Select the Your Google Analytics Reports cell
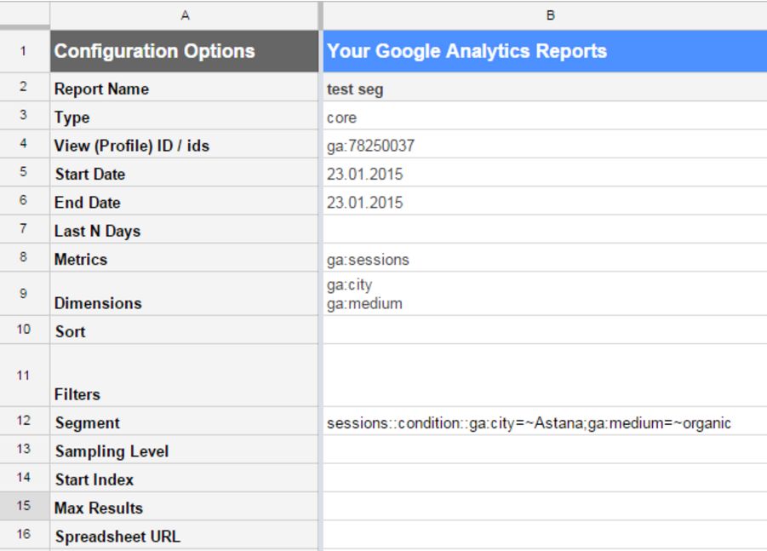The height and width of the screenshot is (551, 767). tap(545, 51)
